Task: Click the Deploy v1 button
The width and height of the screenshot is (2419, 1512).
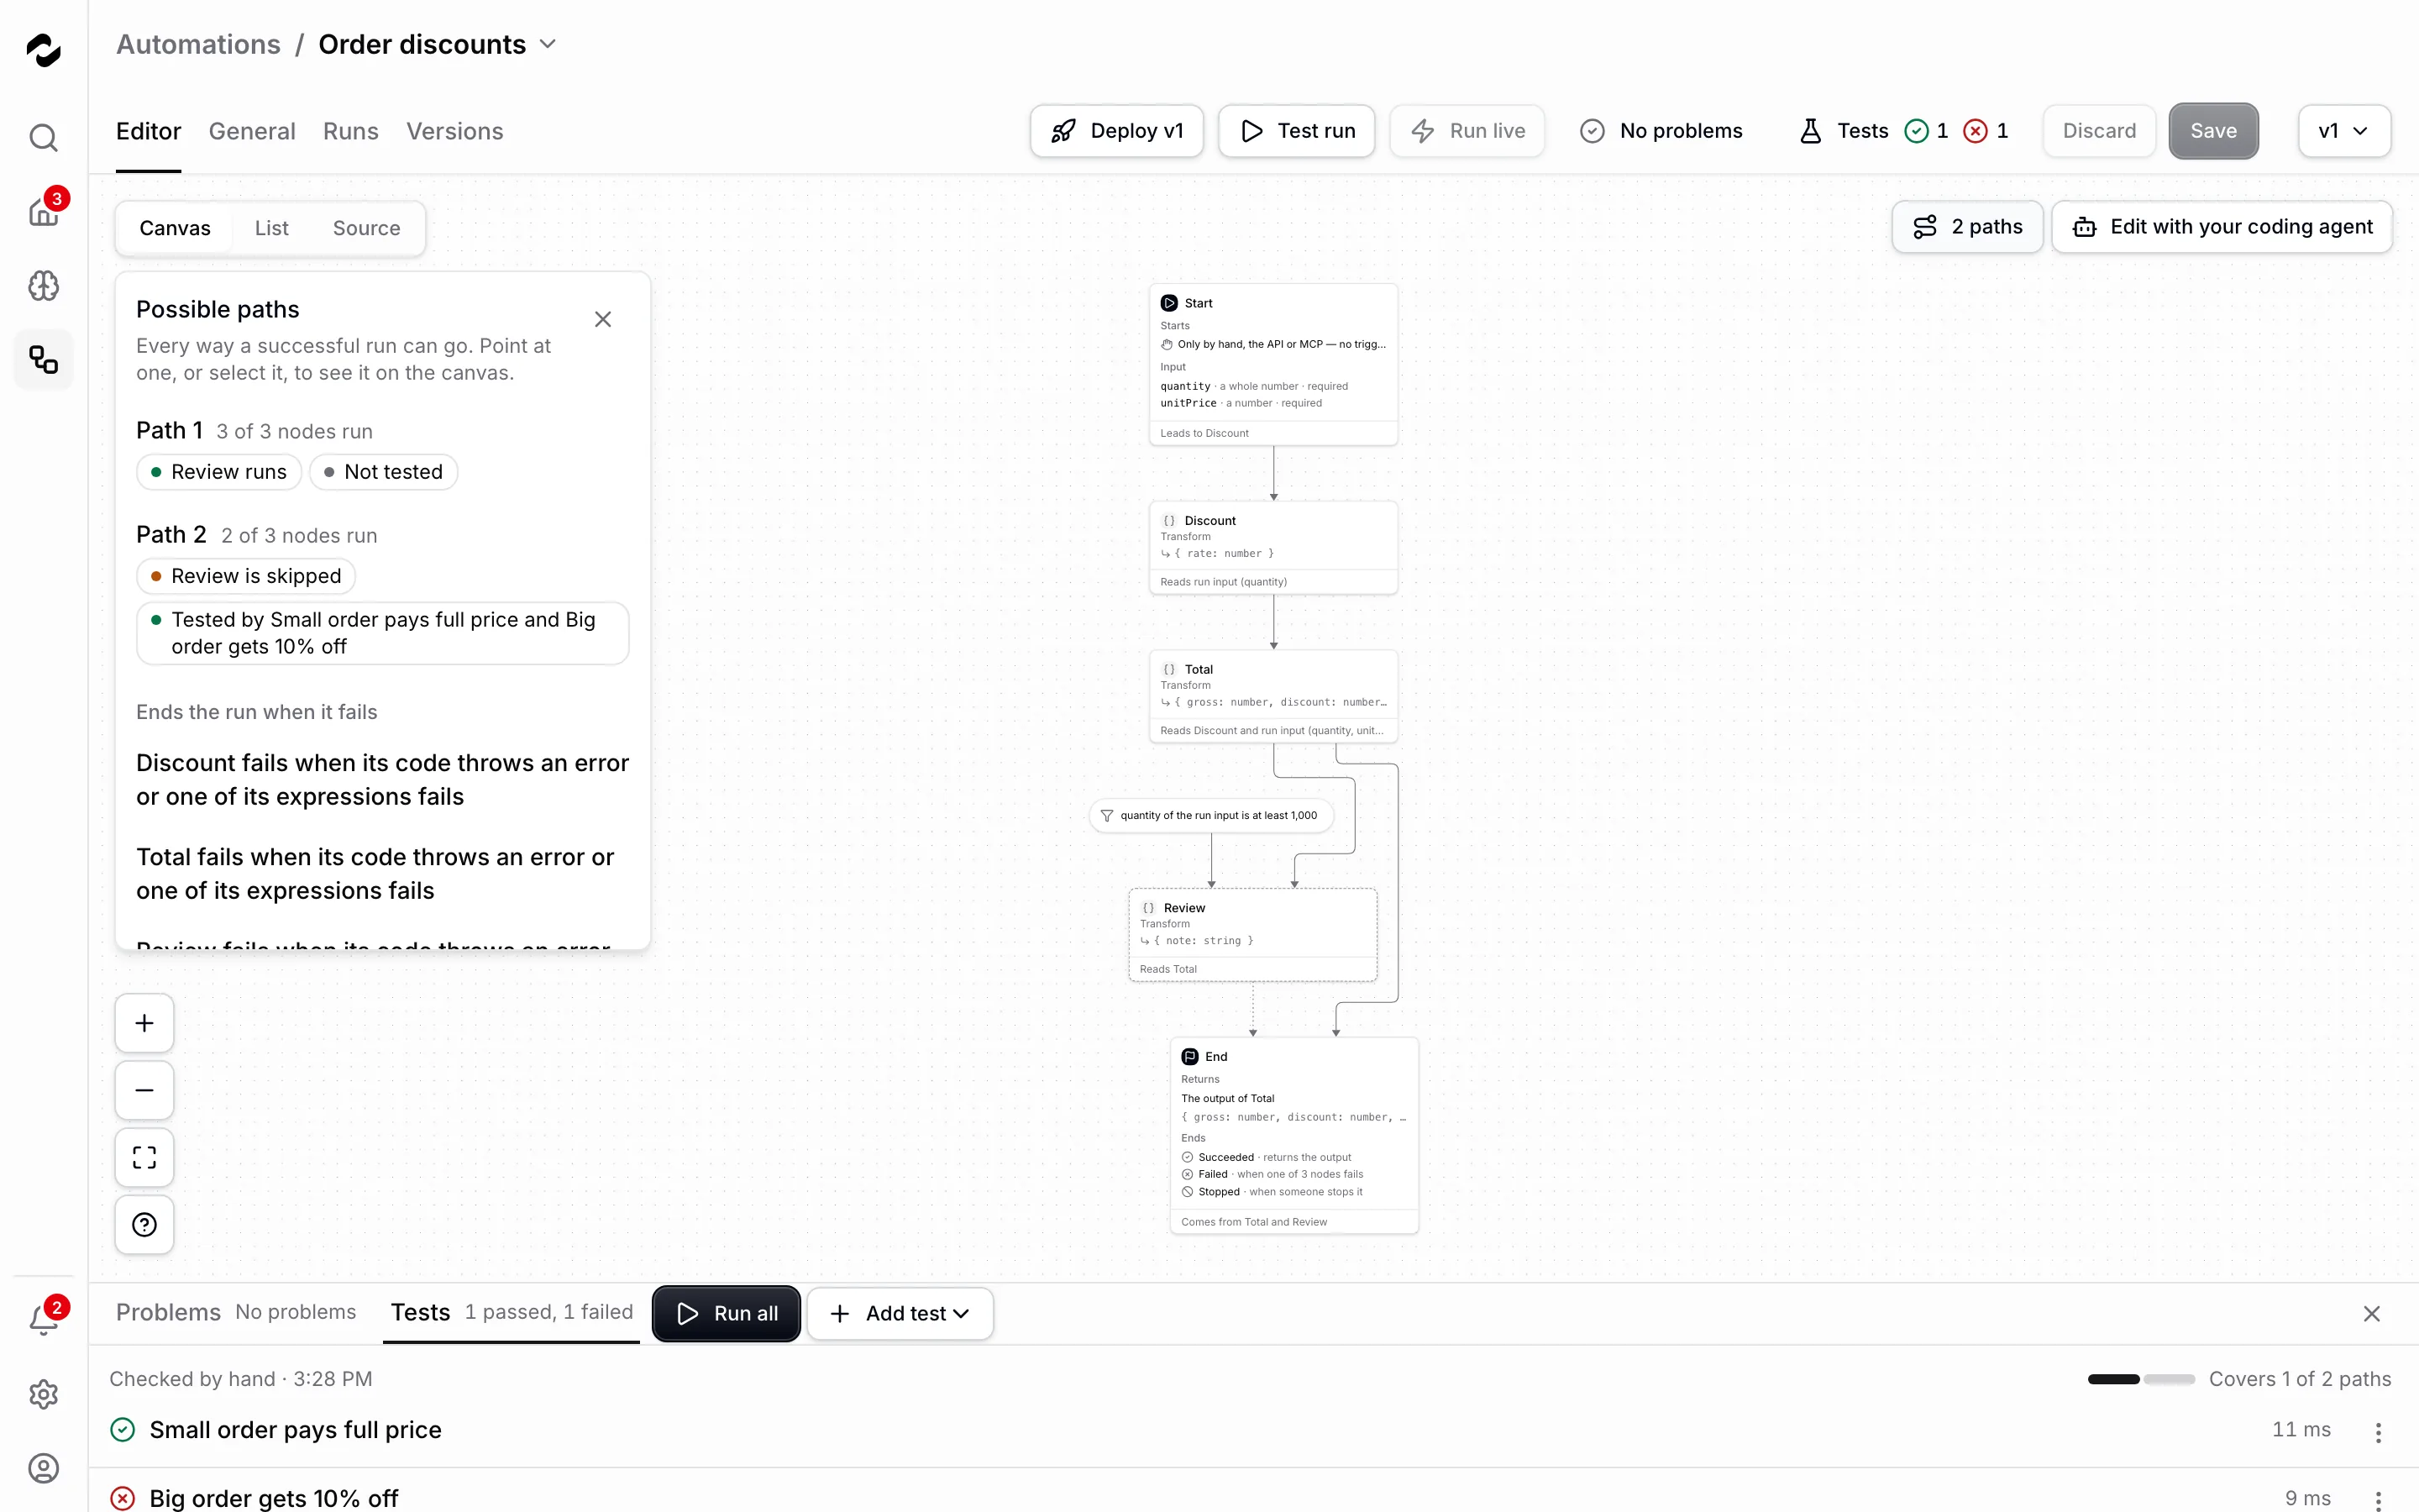Action: coord(1116,131)
